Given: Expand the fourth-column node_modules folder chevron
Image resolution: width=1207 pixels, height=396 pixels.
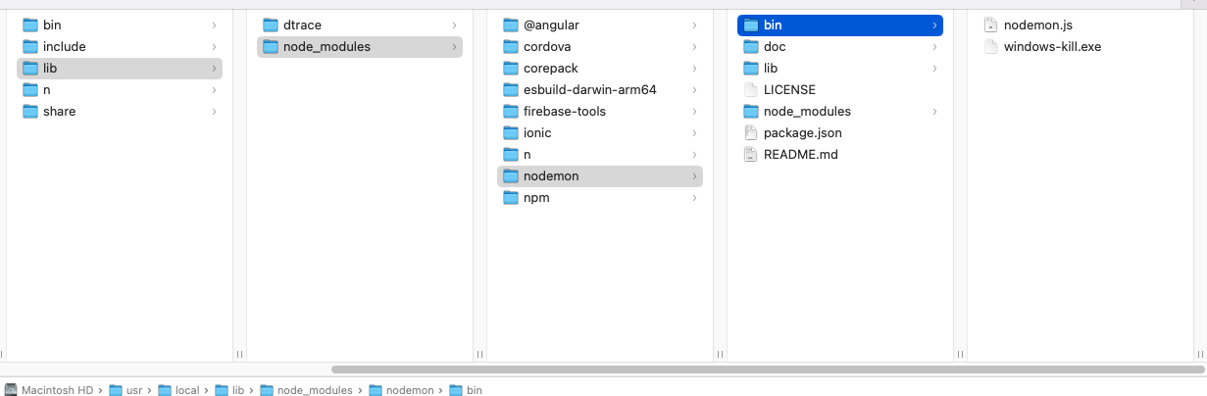Looking at the screenshot, I should coord(934,111).
